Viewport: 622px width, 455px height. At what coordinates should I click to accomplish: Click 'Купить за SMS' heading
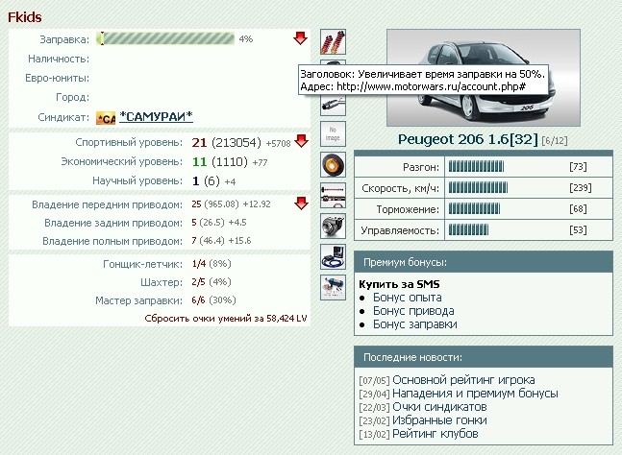(x=400, y=284)
